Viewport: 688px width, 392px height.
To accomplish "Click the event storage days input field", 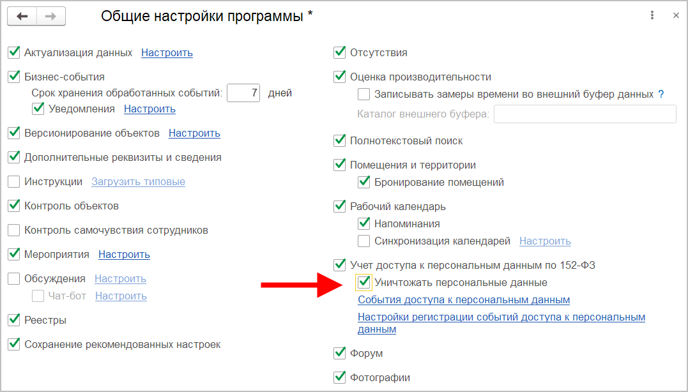I will [x=243, y=93].
